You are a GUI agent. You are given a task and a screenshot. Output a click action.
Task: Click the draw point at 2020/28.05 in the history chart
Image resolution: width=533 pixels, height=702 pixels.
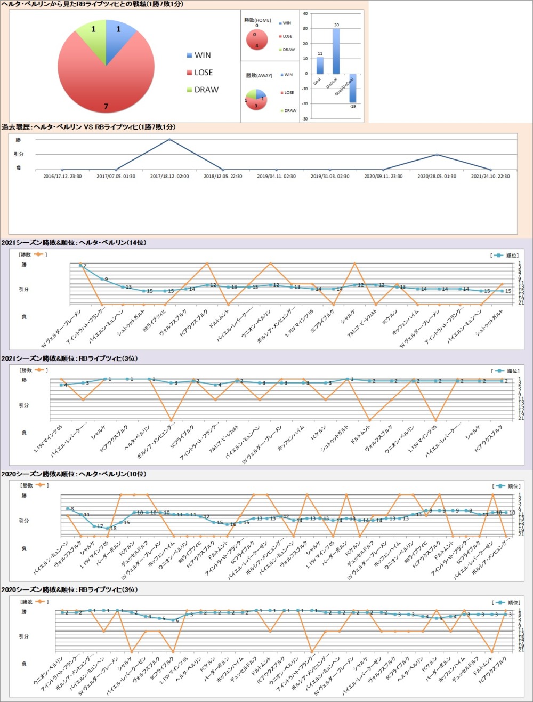tap(437, 155)
